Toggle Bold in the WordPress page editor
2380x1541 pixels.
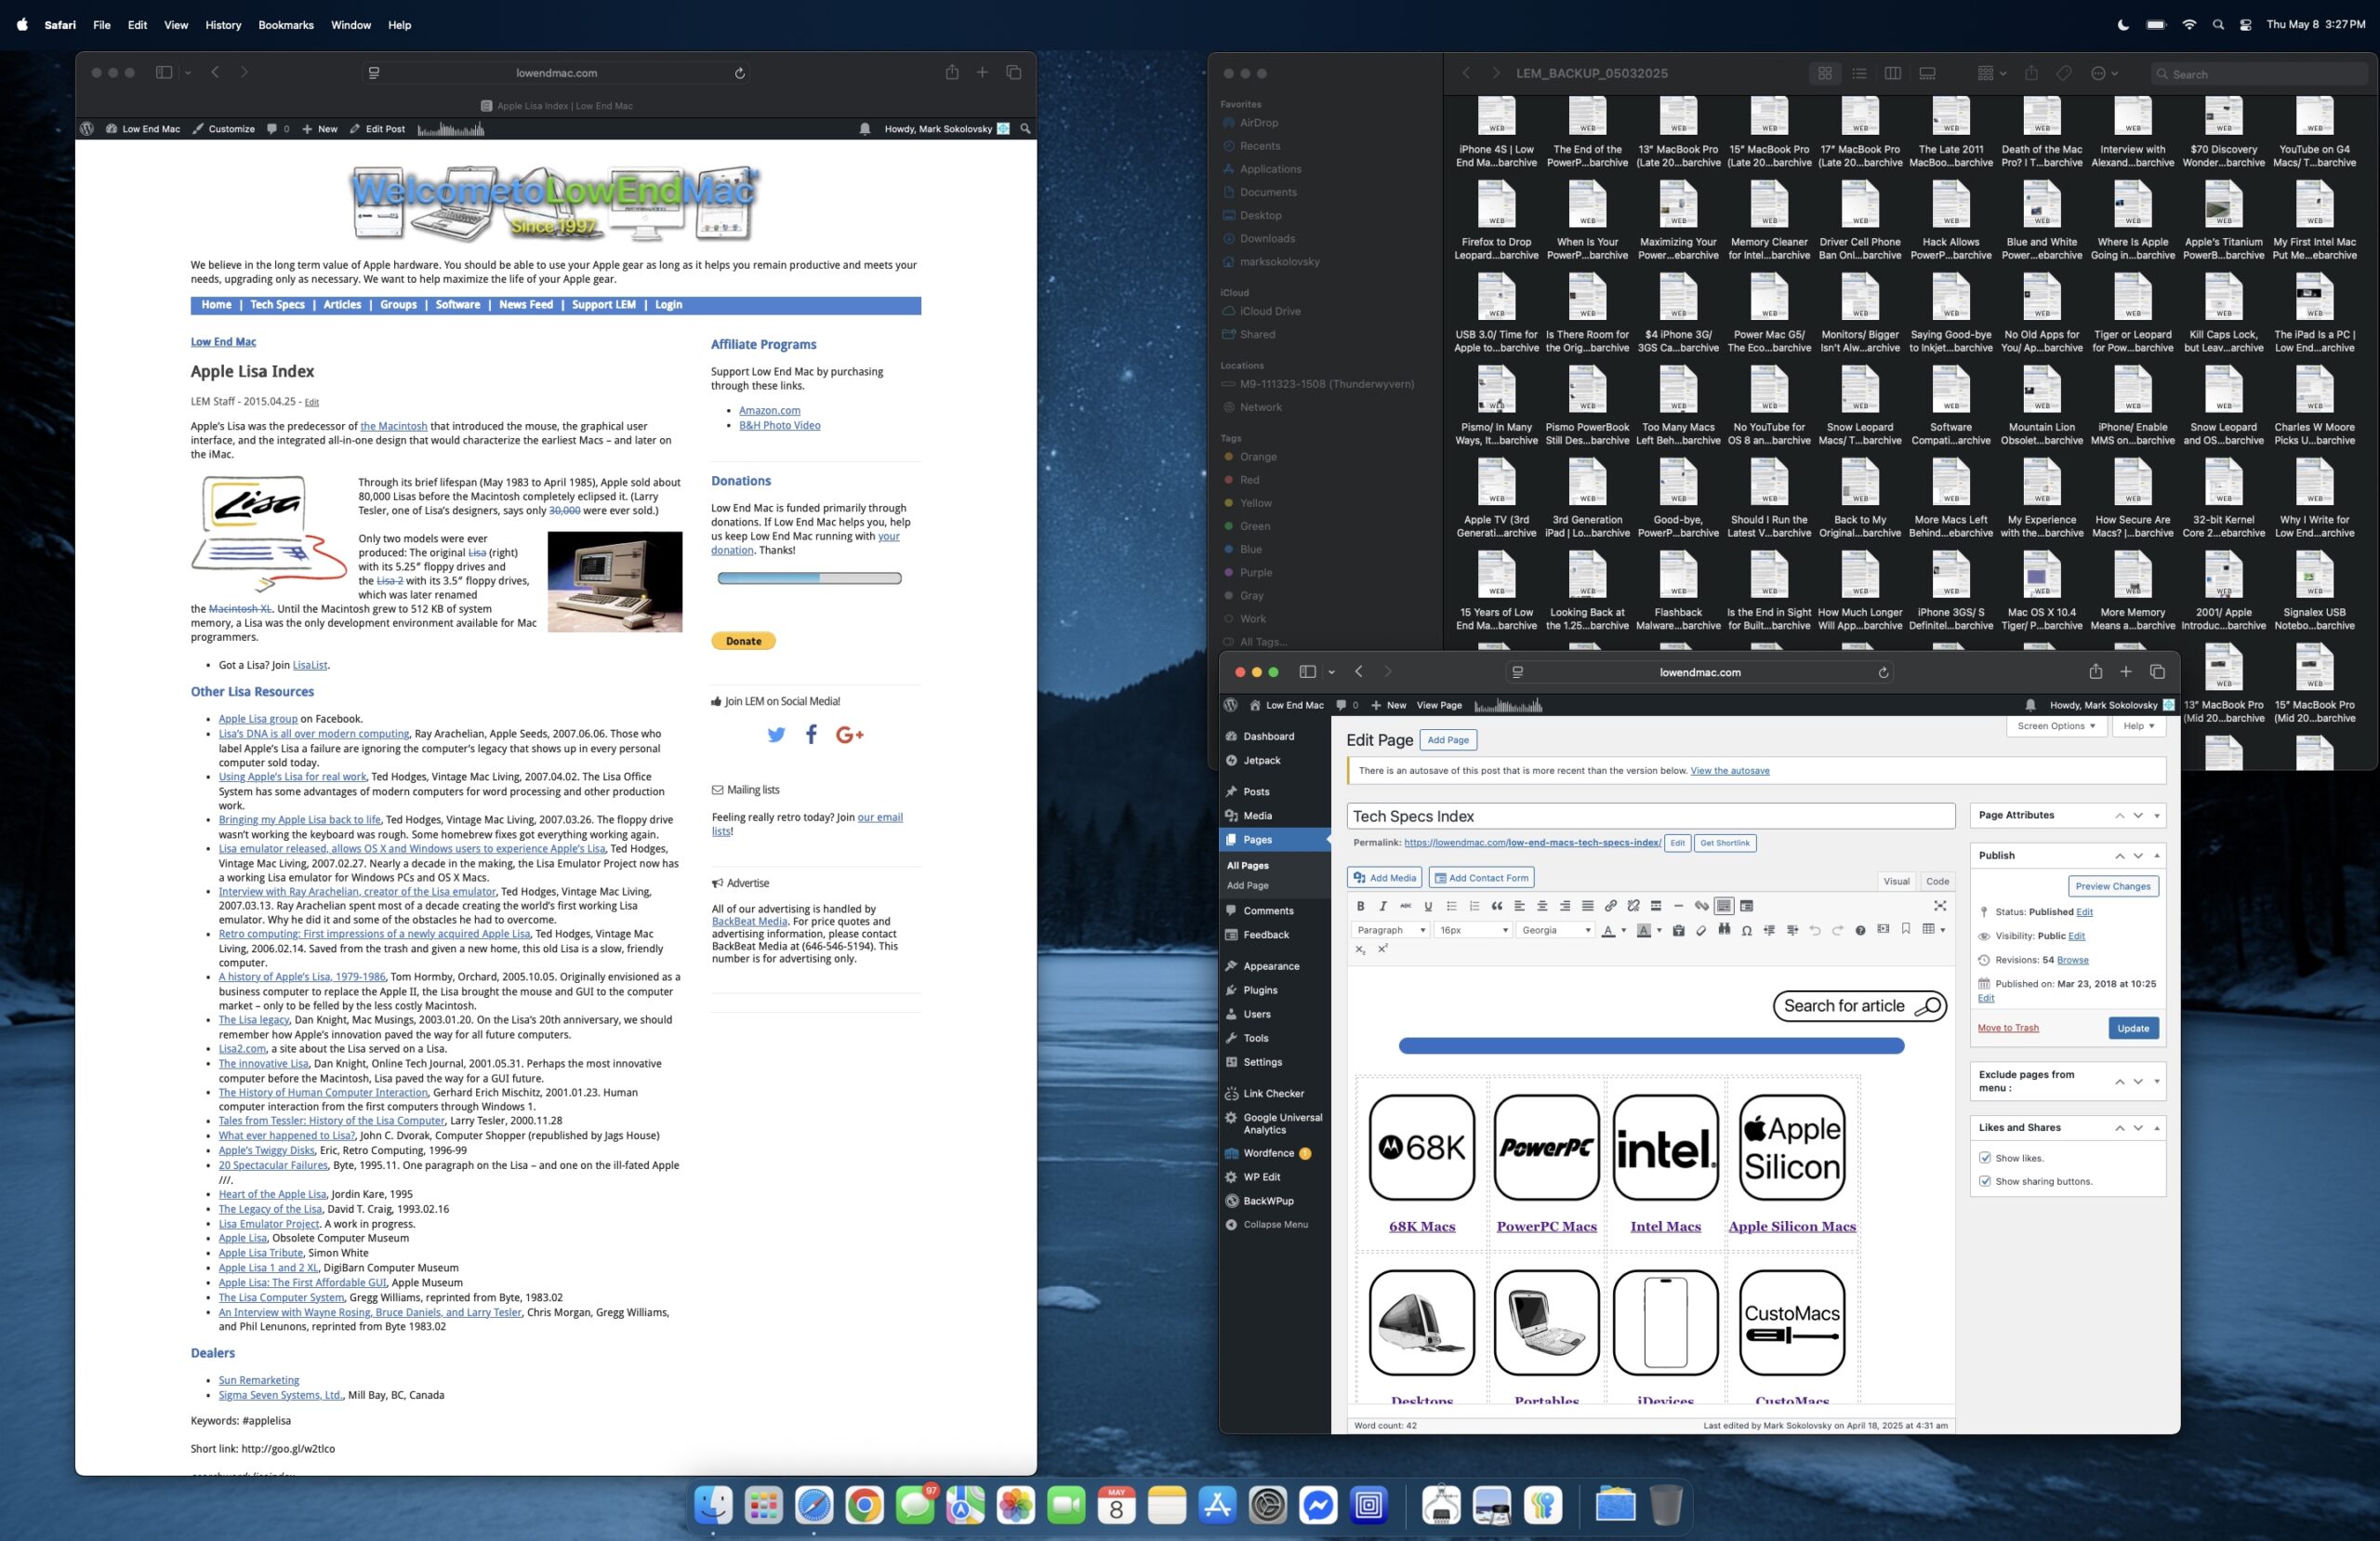coord(1361,907)
